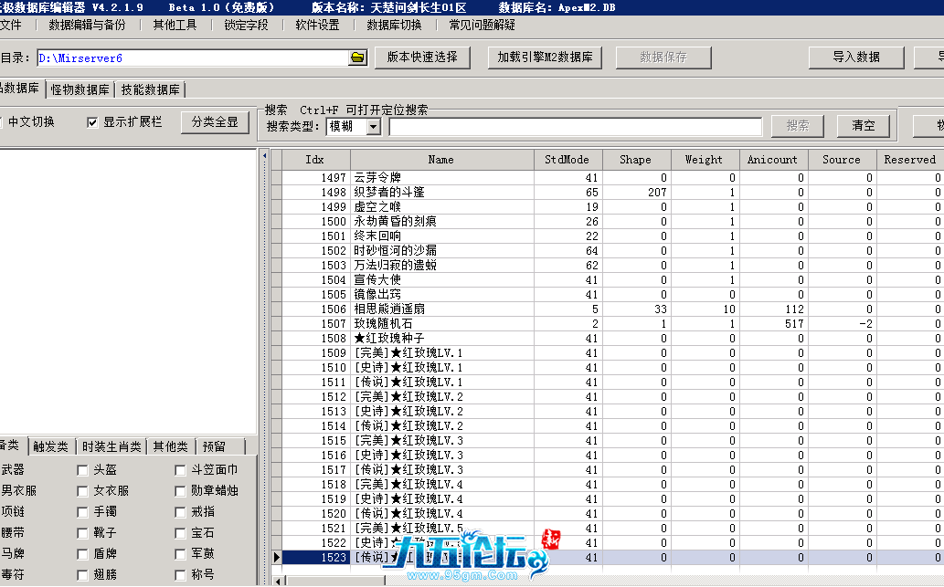Click the search text input field

tap(575, 126)
